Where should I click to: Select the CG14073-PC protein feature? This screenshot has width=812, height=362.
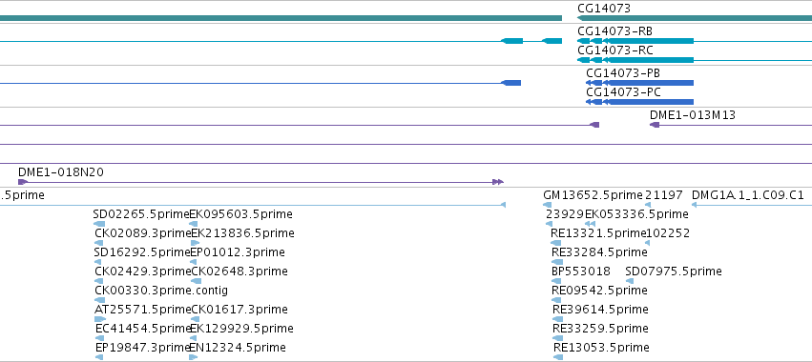tap(639, 102)
